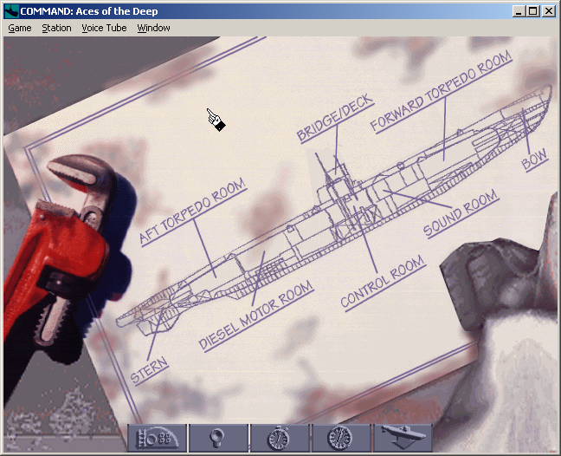The height and width of the screenshot is (456, 561).
Task: Click the SOUND ROOM label
Action: (x=461, y=213)
